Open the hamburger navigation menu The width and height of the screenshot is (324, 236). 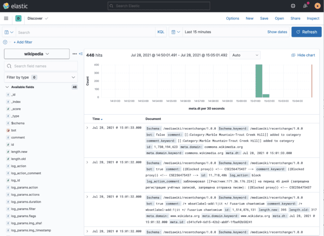click(6, 19)
